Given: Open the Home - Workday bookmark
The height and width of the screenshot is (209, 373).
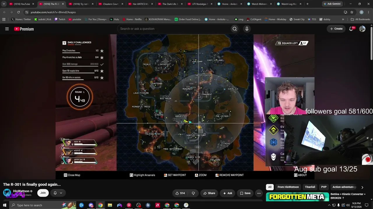Looking at the screenshot, I should [275, 19].
